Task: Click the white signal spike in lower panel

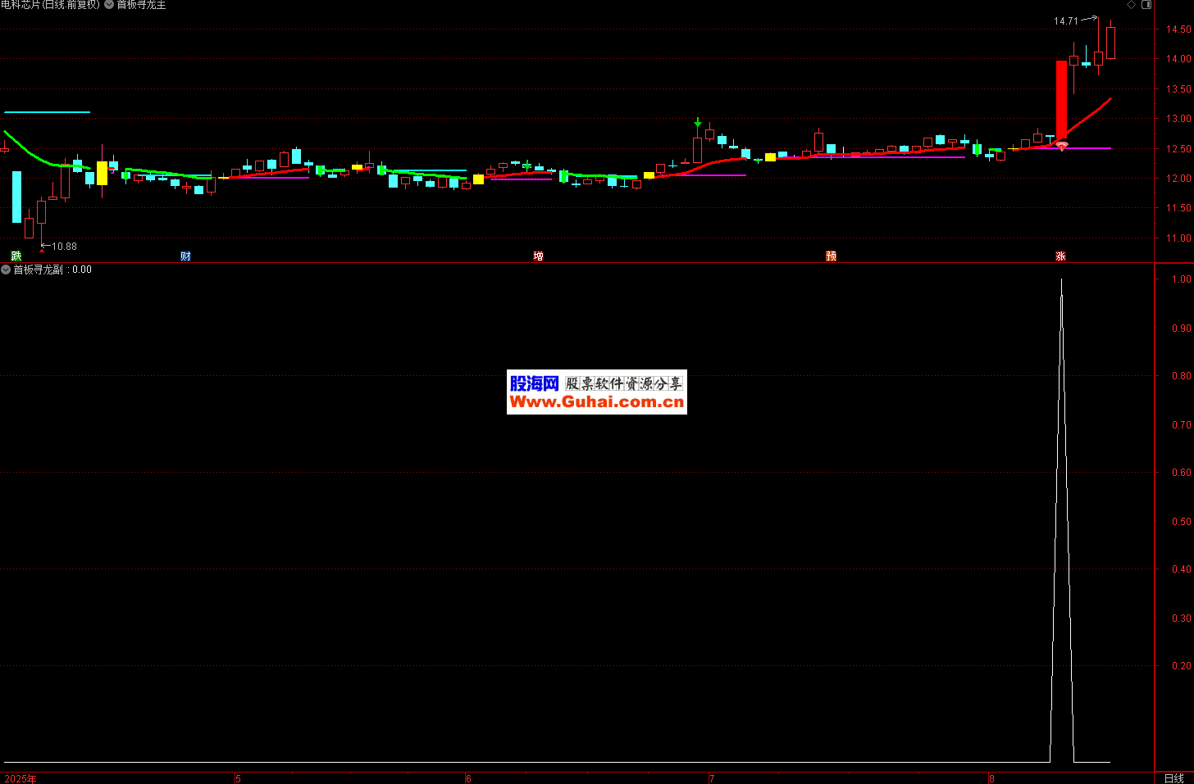Action: 1061,520
